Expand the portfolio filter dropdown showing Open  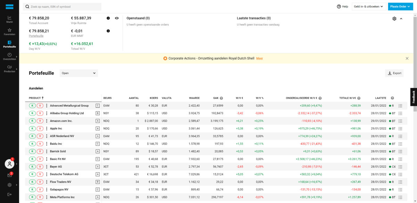[x=79, y=73]
